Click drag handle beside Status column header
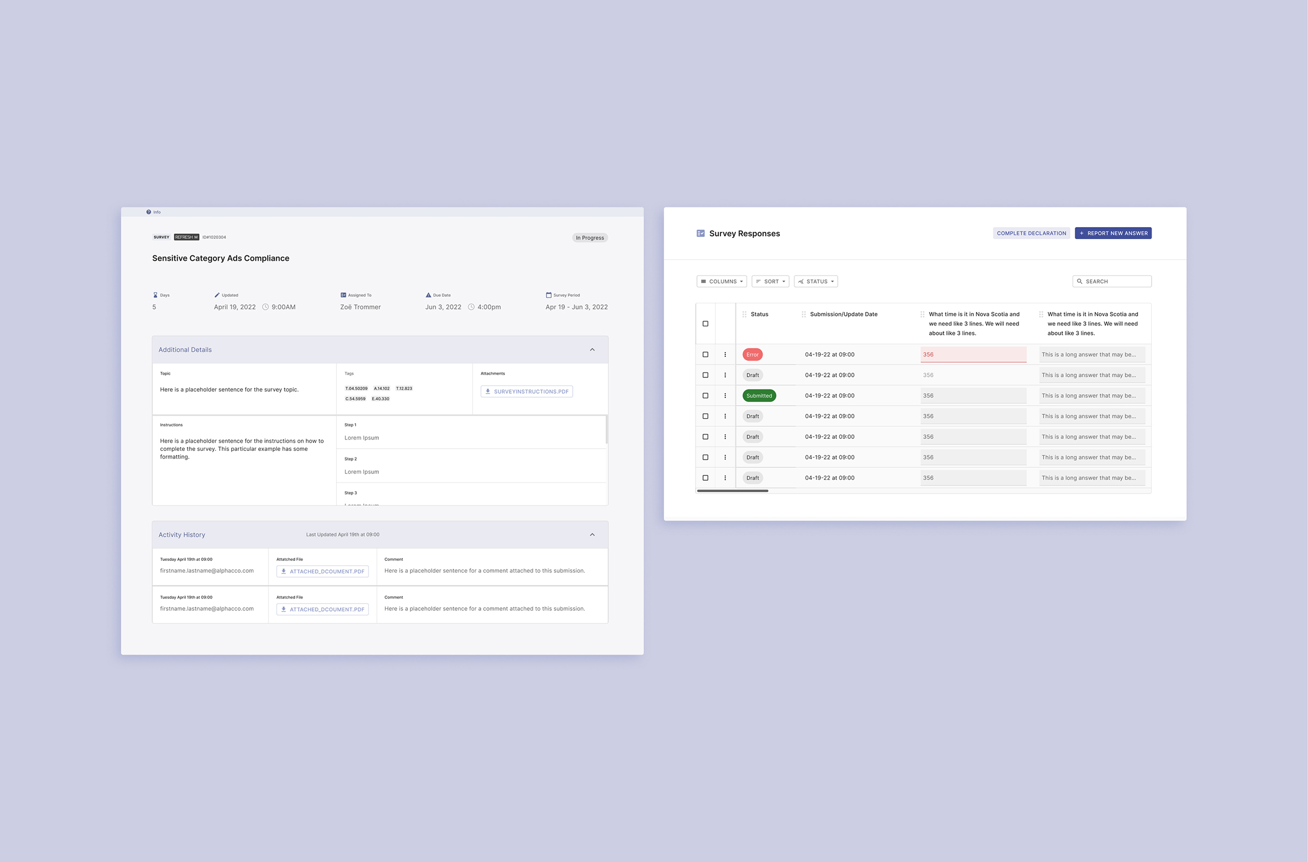The height and width of the screenshot is (862, 1308). click(x=744, y=314)
